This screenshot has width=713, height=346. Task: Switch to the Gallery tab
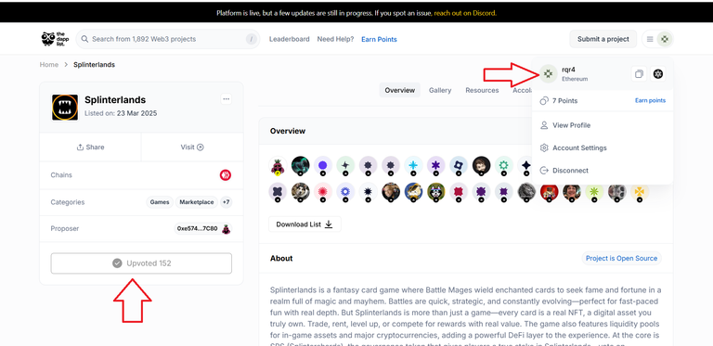440,90
